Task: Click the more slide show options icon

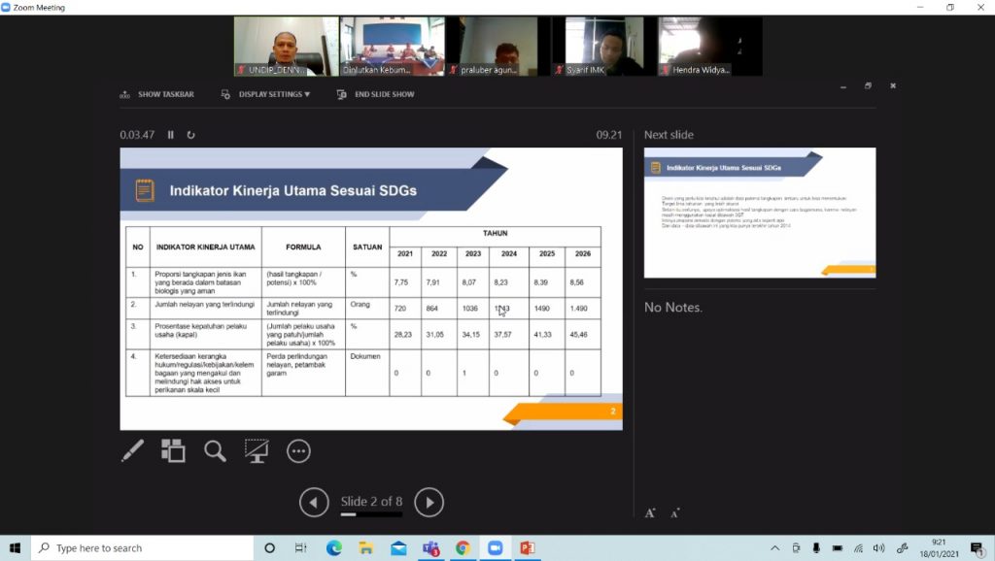Action: click(298, 450)
